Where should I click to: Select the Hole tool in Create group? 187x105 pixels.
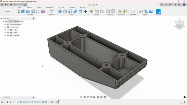33,11
